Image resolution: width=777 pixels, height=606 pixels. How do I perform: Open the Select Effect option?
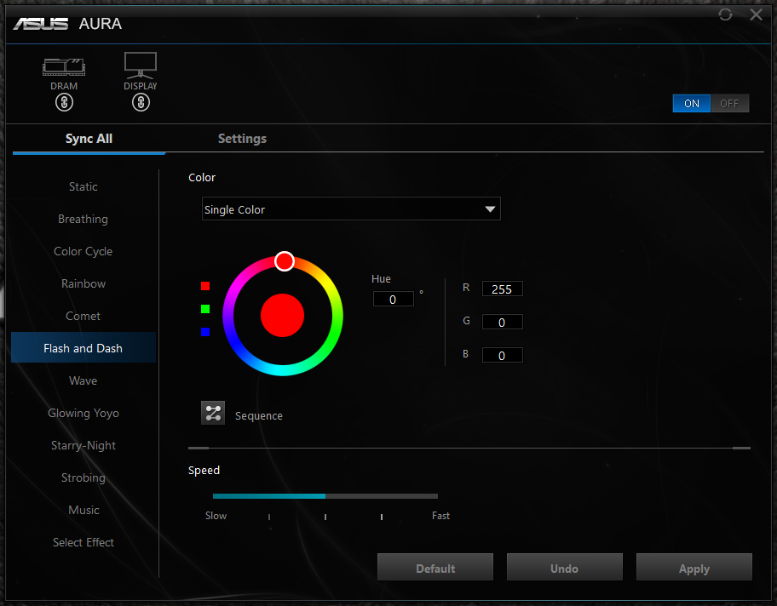[x=83, y=542]
